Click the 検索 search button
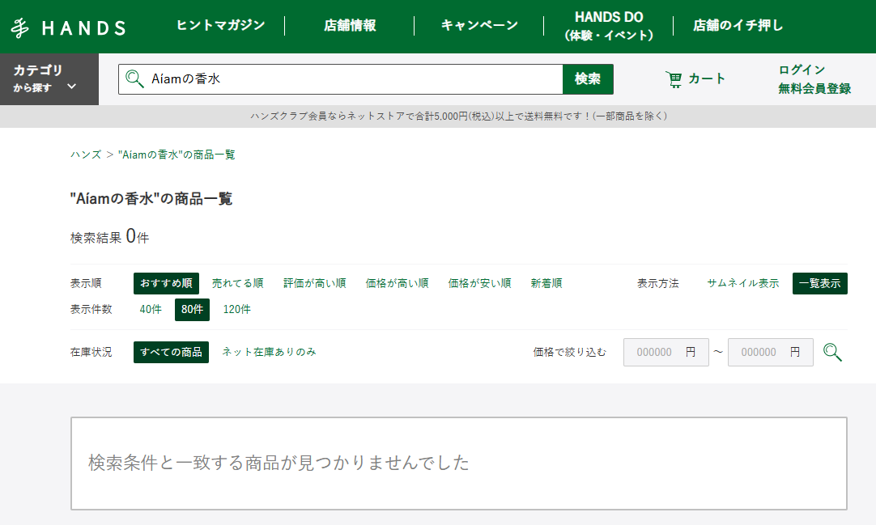The image size is (876, 525). click(x=588, y=79)
